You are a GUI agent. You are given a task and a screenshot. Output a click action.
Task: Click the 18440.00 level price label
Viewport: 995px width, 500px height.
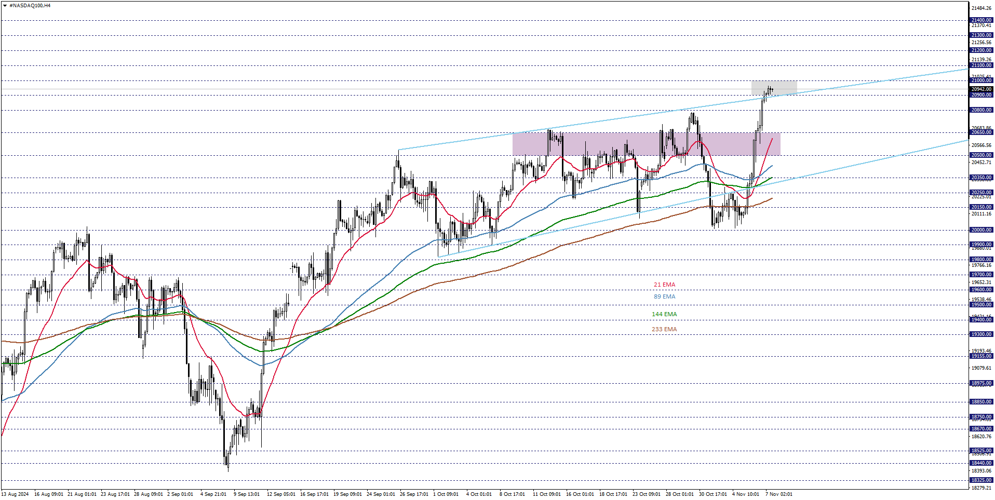tap(981, 463)
